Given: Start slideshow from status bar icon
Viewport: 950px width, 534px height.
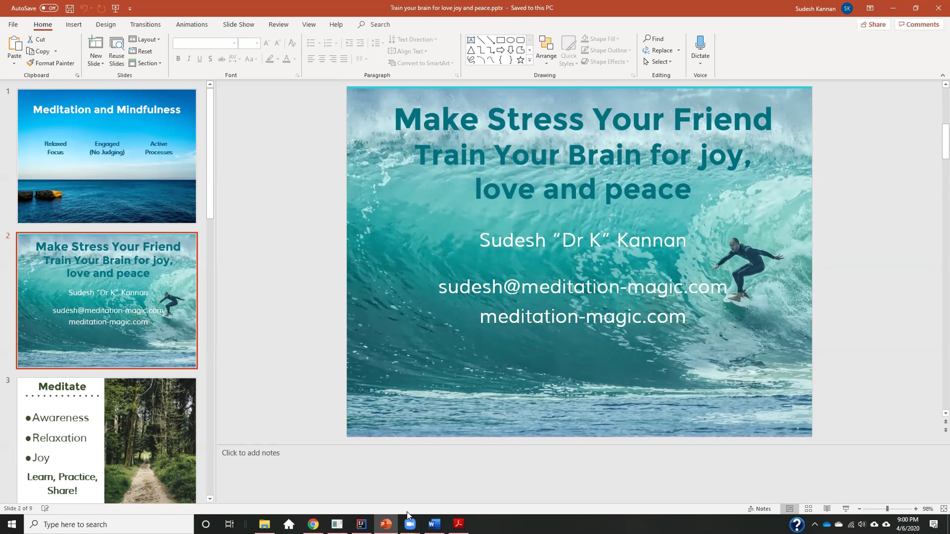Looking at the screenshot, I should (x=845, y=509).
